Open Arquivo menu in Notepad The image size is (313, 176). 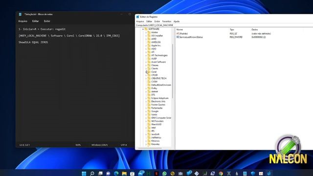23,21
